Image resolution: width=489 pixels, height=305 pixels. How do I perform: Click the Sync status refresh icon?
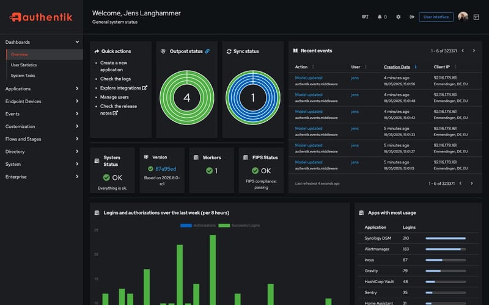[229, 51]
